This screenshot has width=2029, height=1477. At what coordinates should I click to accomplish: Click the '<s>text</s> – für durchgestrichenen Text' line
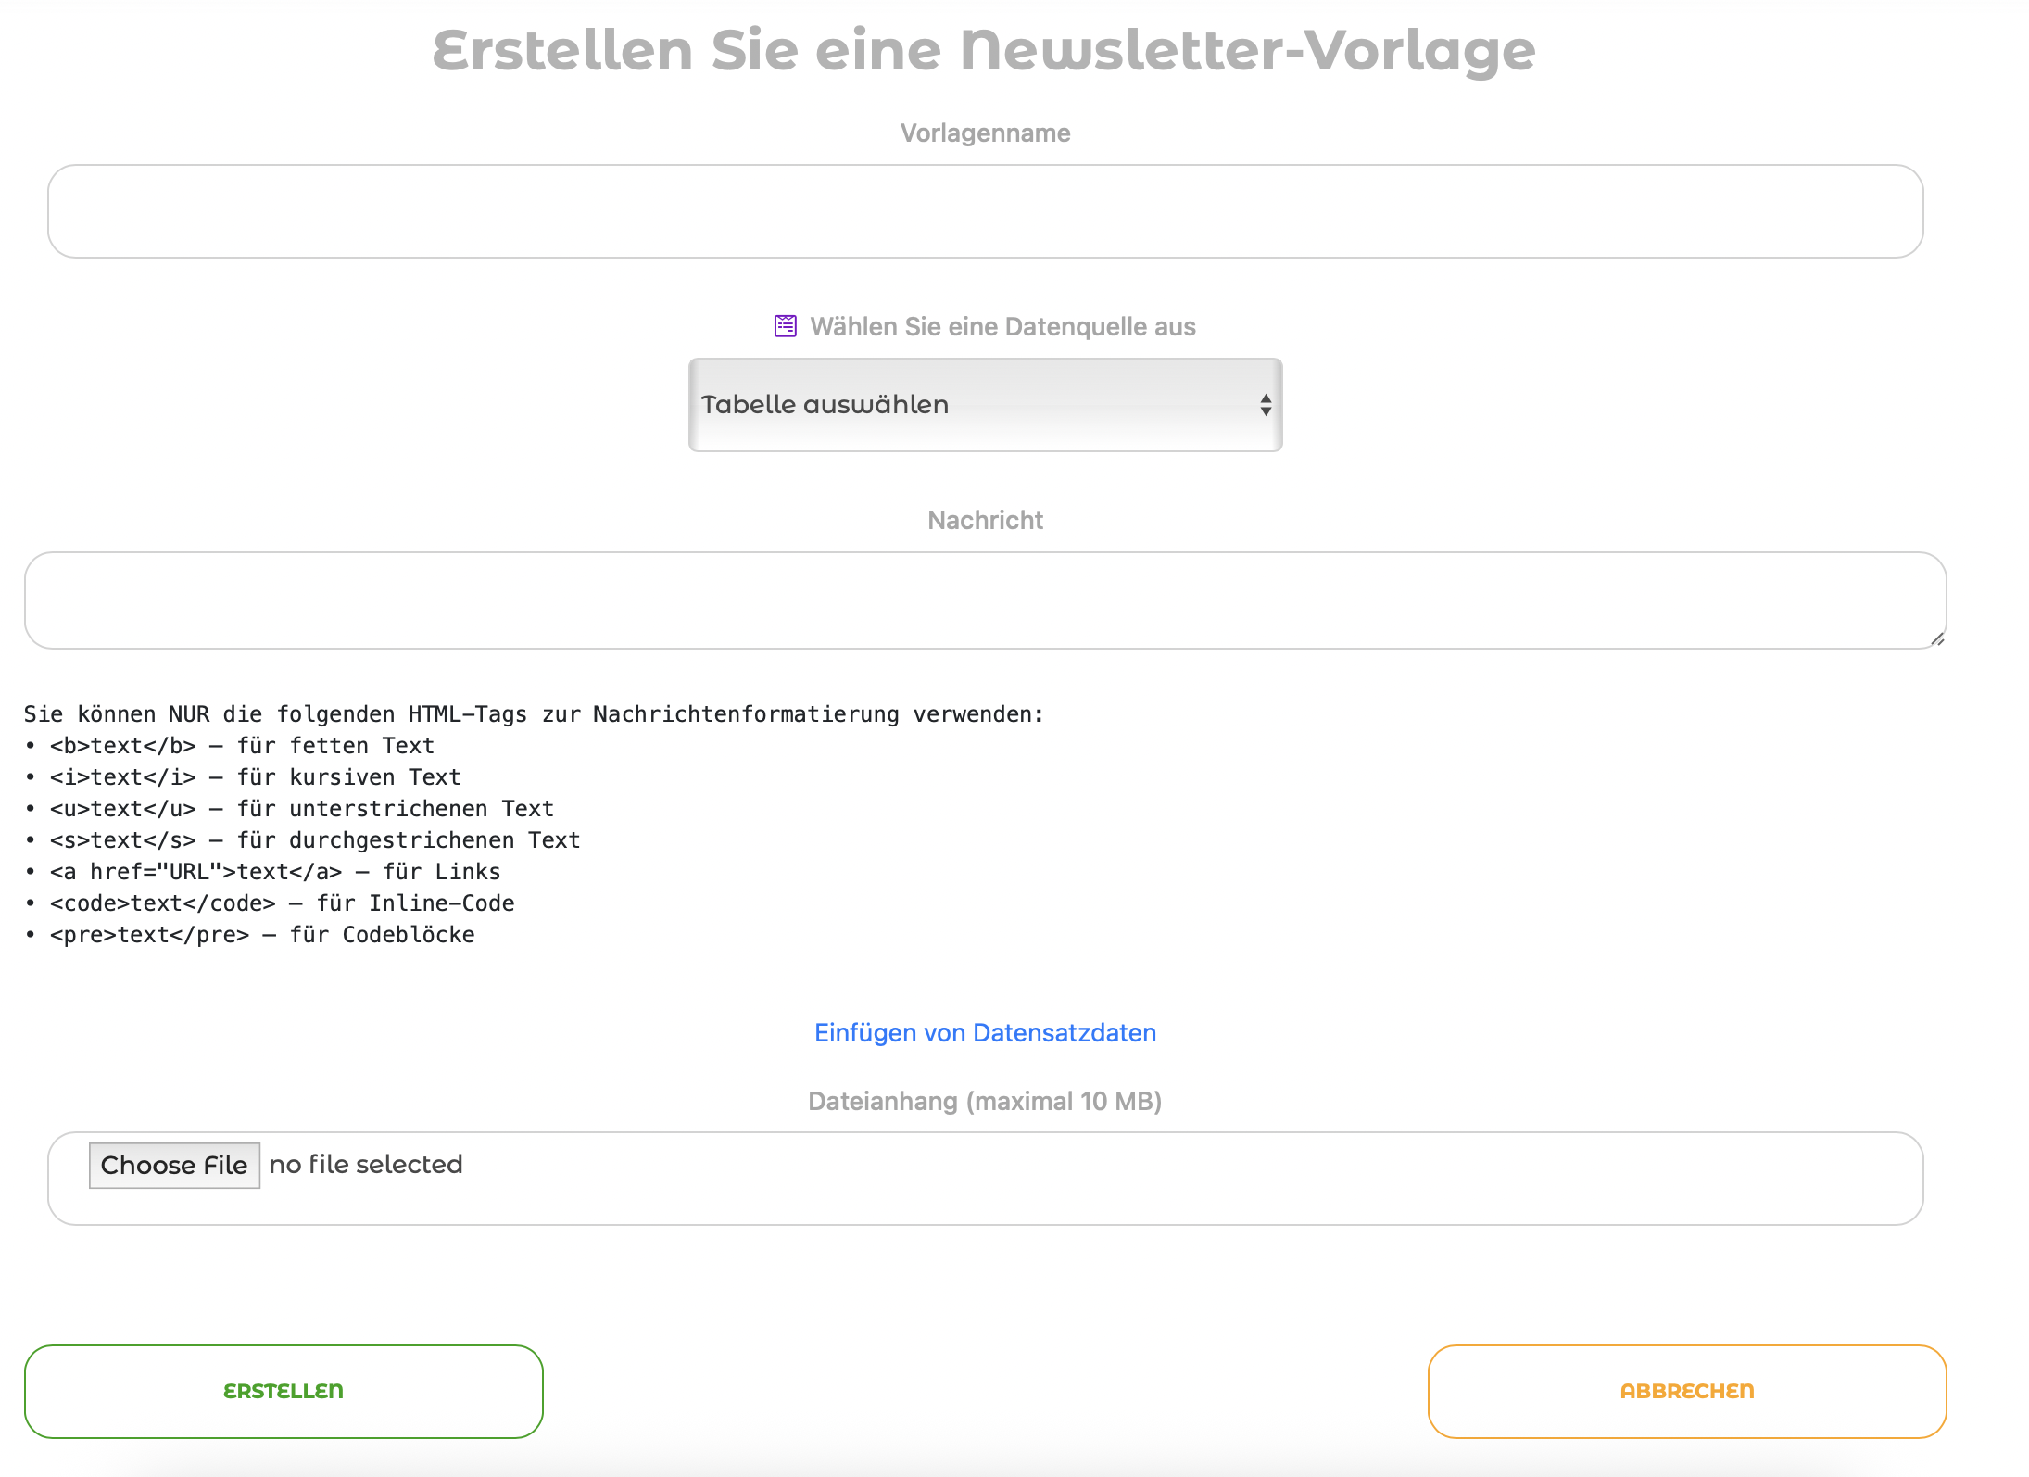click(303, 840)
